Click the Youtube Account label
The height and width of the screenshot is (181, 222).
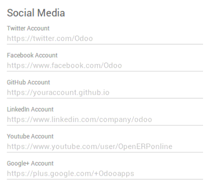[x=30, y=136]
